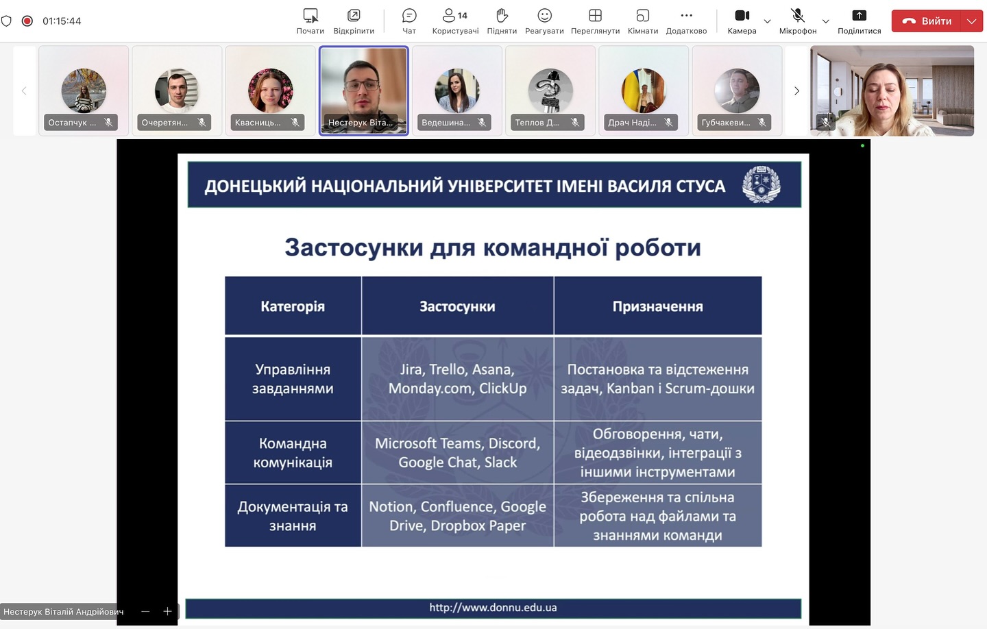This screenshot has width=987, height=629.
Task: Expand microphone options dropdown arrow
Action: (x=826, y=21)
